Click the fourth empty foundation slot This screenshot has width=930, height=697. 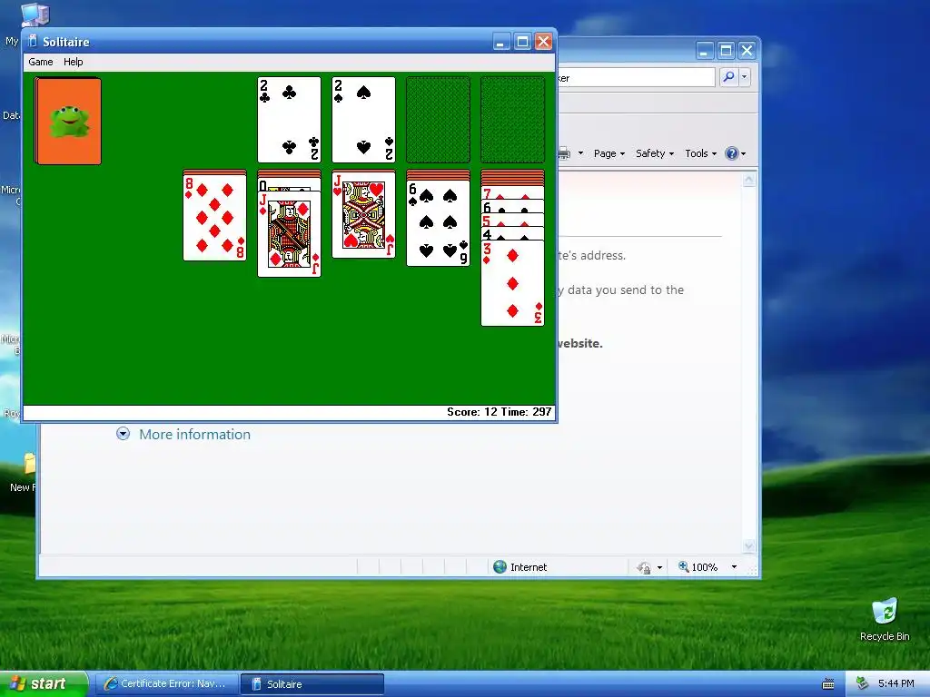[x=512, y=120]
